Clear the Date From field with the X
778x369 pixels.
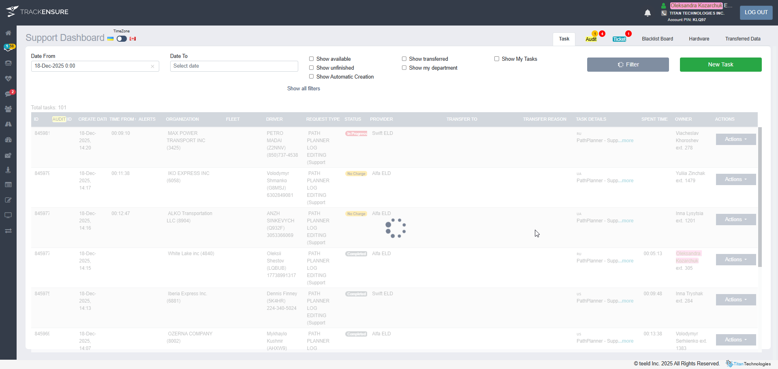click(x=152, y=66)
